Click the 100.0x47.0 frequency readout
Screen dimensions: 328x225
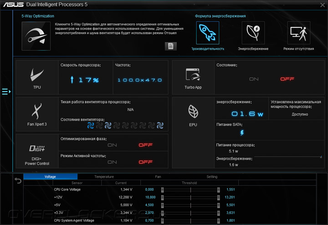tap(140, 80)
